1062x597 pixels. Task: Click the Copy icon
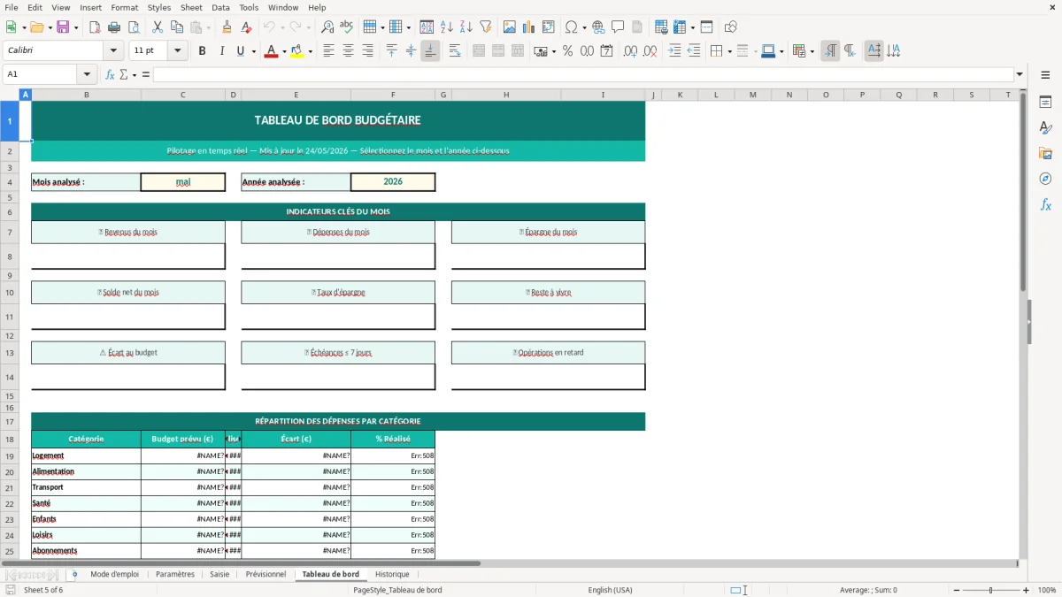177,27
